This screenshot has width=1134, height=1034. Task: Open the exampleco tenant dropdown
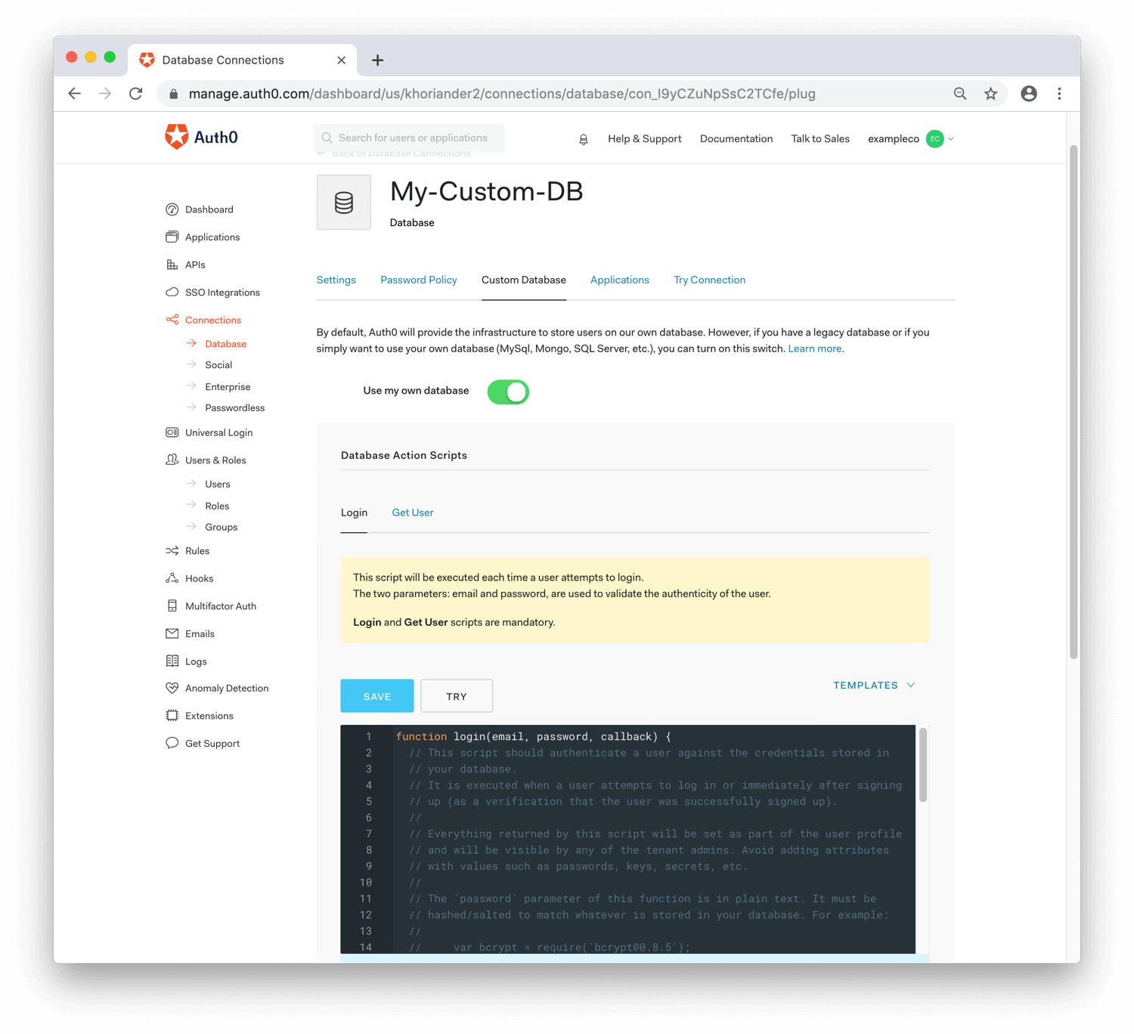tap(911, 139)
